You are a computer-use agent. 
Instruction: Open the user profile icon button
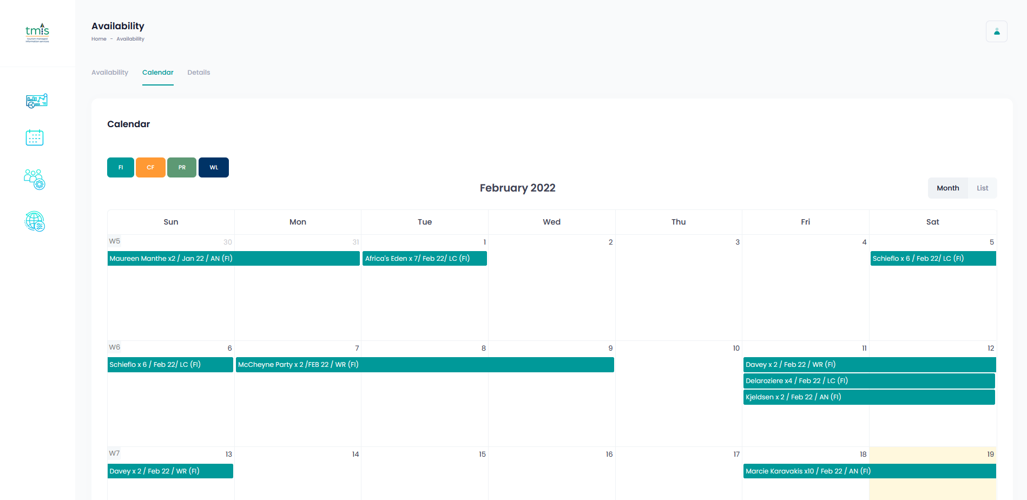tap(996, 31)
